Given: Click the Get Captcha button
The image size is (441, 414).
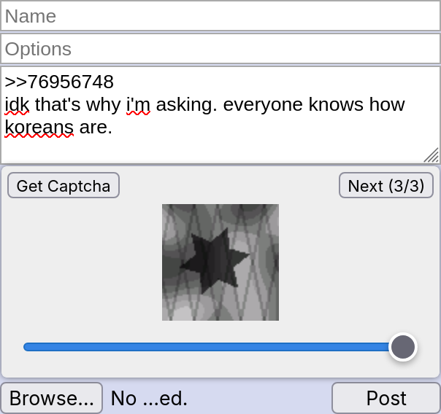Looking at the screenshot, I should pyautogui.click(x=64, y=185).
